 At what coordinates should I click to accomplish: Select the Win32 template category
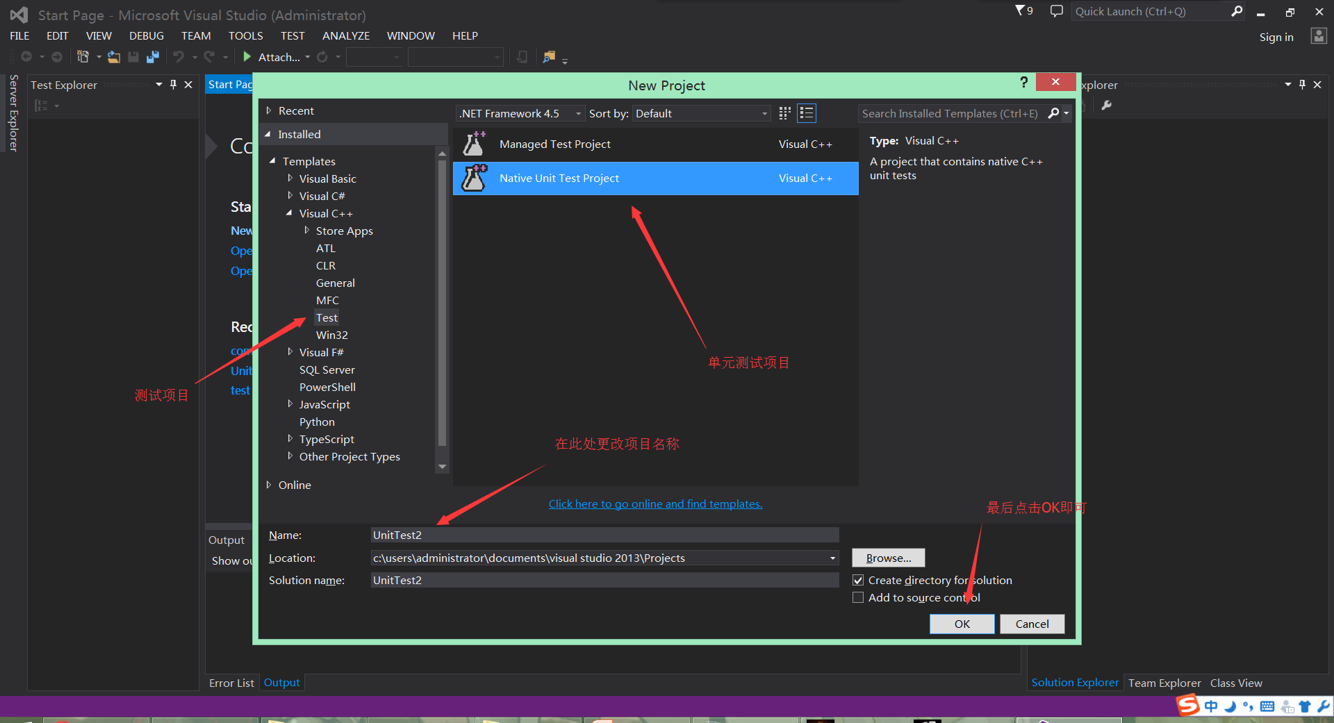332,335
